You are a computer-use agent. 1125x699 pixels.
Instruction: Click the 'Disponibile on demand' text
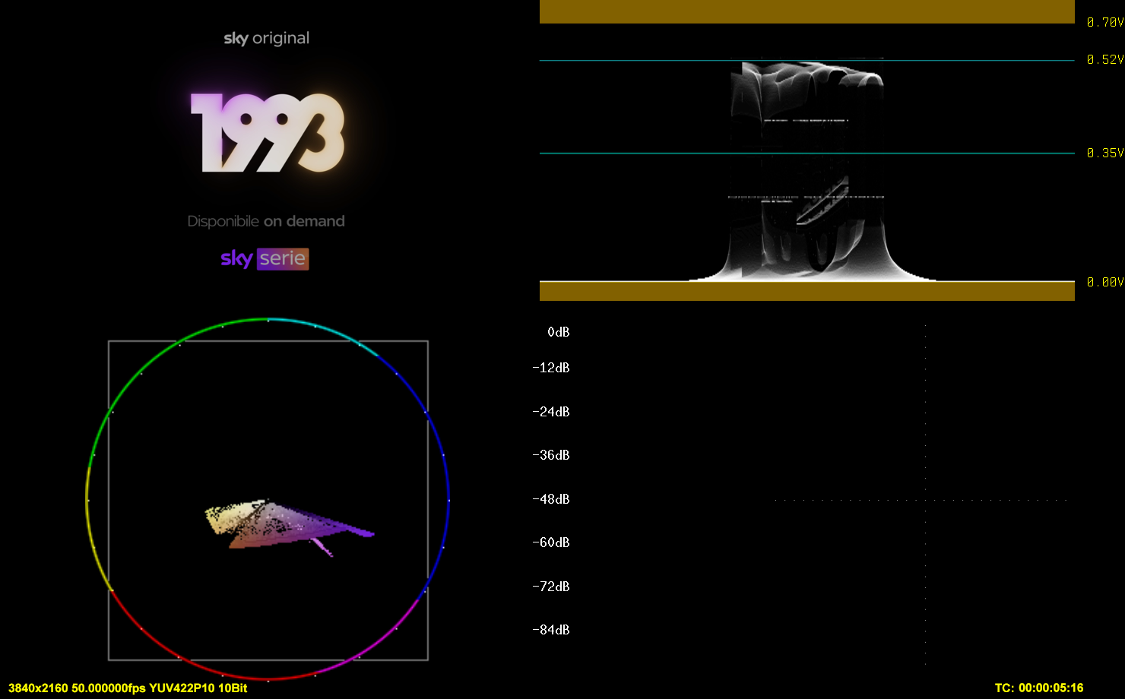pyautogui.click(x=266, y=221)
